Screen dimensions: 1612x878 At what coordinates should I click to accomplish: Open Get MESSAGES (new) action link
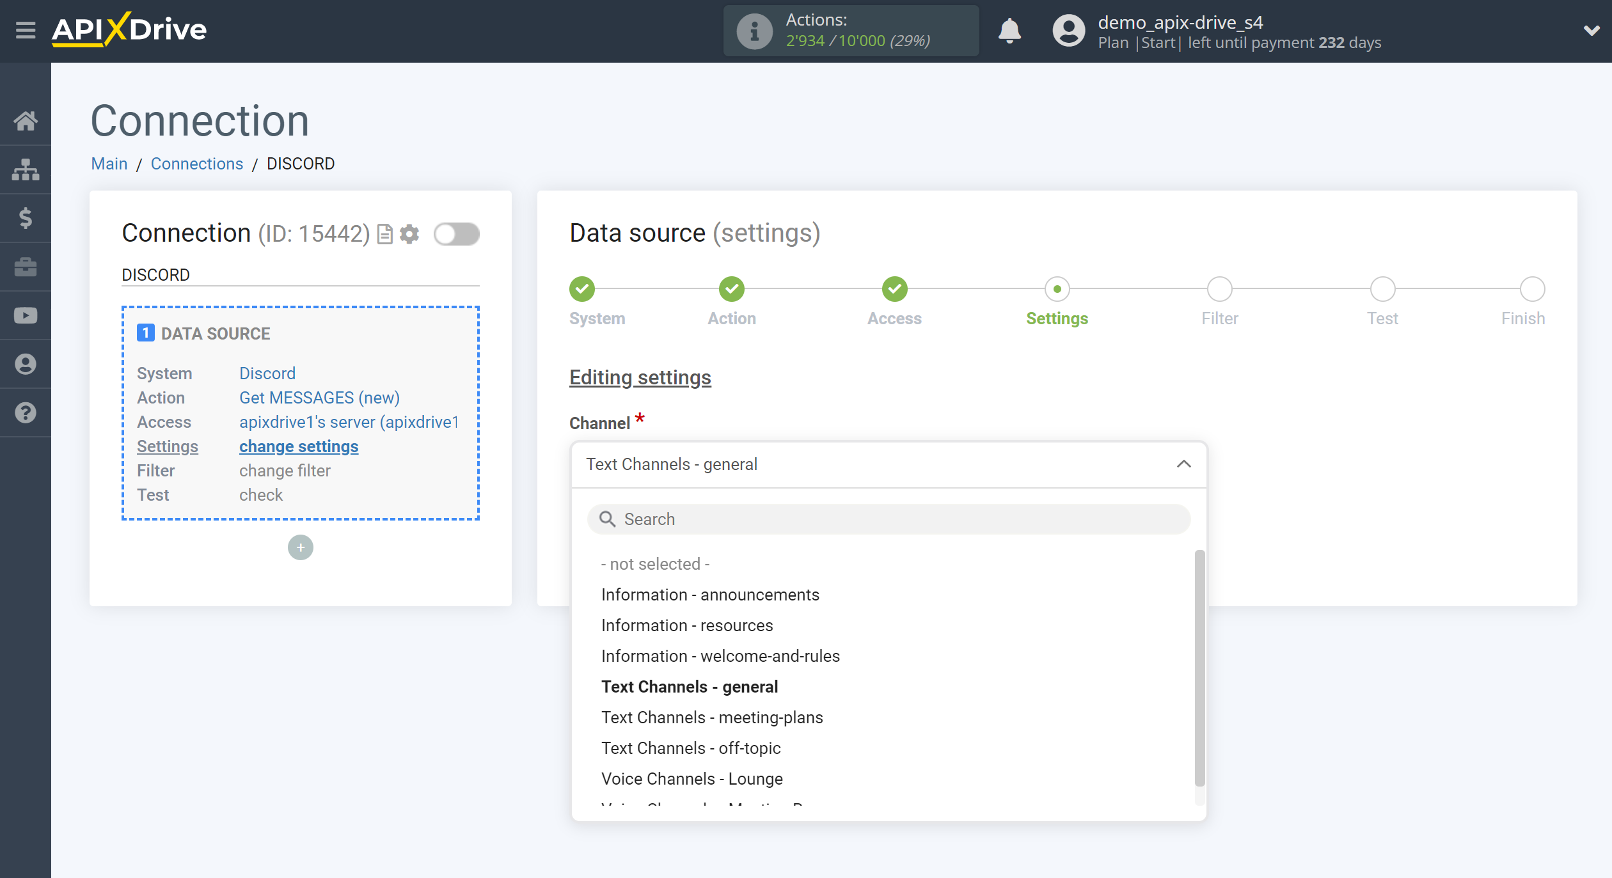click(x=319, y=398)
